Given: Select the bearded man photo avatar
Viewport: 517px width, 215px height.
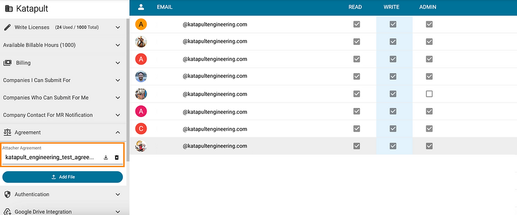Looking at the screenshot, I should 141,76.
